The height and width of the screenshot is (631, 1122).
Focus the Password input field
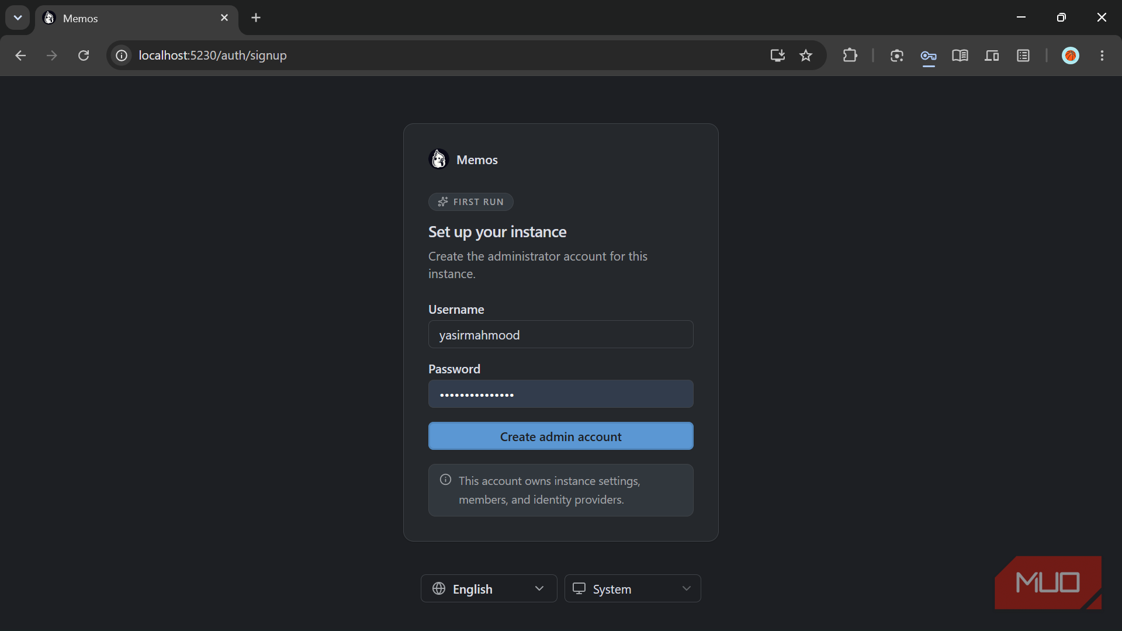click(561, 394)
